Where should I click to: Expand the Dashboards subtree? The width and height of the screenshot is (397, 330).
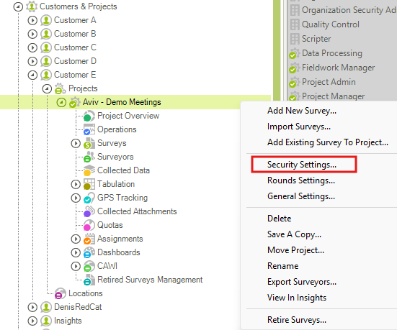pos(76,252)
